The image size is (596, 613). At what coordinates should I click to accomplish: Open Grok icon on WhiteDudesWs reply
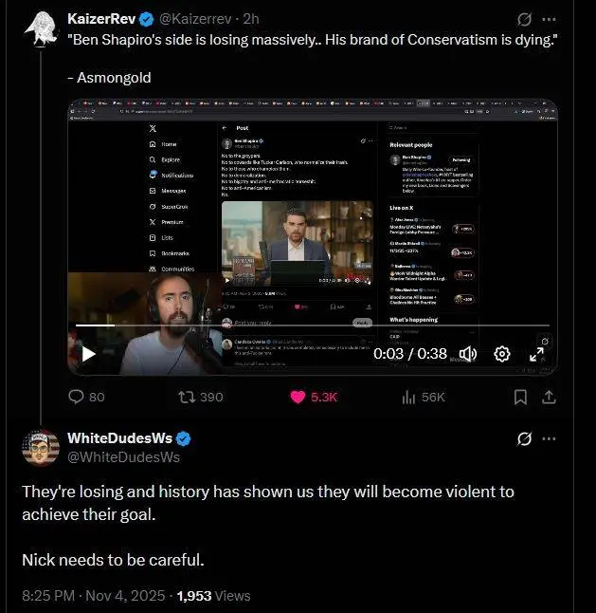click(524, 438)
